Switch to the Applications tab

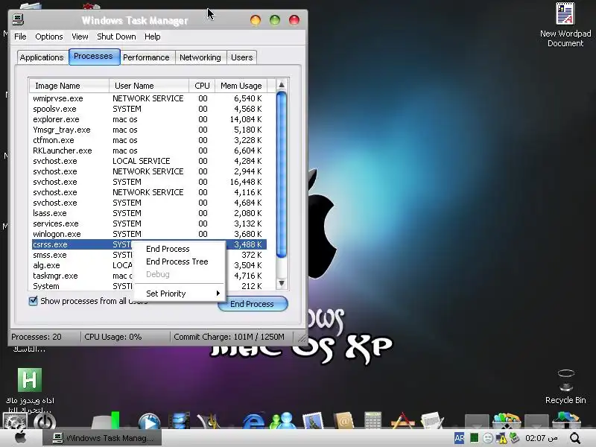[x=42, y=57]
